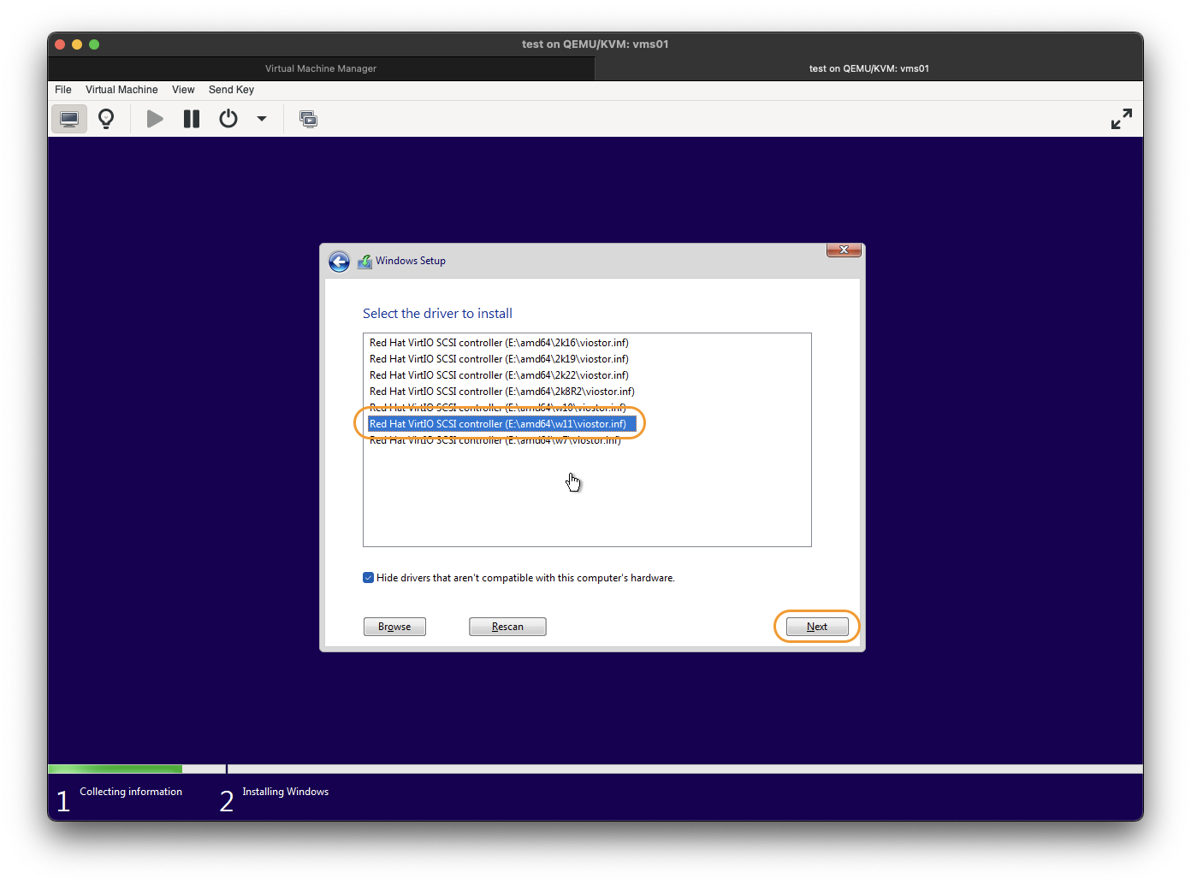Go back in Windows Setup
Screen dimensions: 1191x884
pos(340,262)
